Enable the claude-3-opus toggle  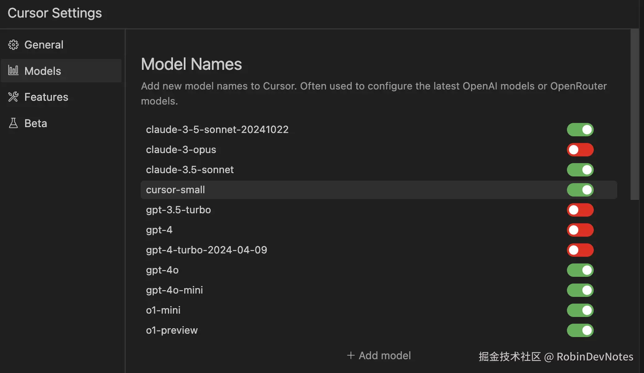[x=580, y=150]
